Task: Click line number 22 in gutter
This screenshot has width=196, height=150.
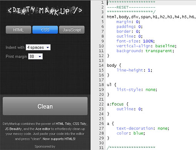Action: (x=101, y=104)
